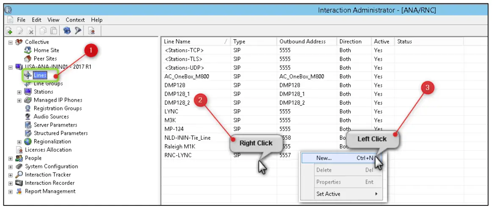Choose New... from the context menu
Image resolution: width=492 pixels, height=208 pixels.
coord(324,158)
